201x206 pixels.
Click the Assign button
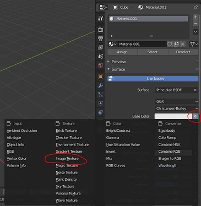point(122,52)
